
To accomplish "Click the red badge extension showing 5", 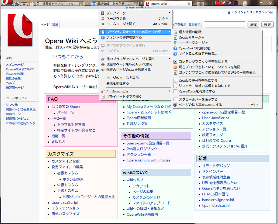I will point(217,3).
